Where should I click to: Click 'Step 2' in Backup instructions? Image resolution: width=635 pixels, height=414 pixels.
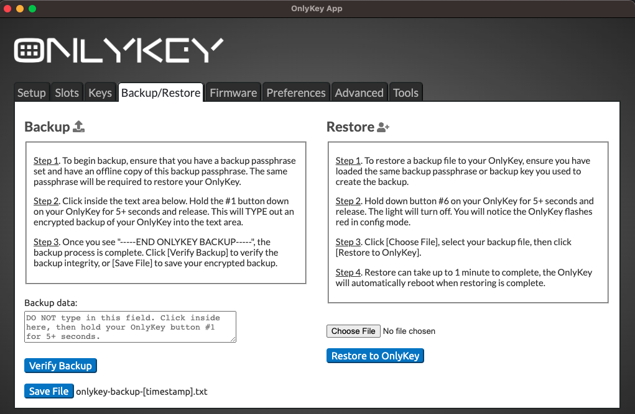coord(46,201)
